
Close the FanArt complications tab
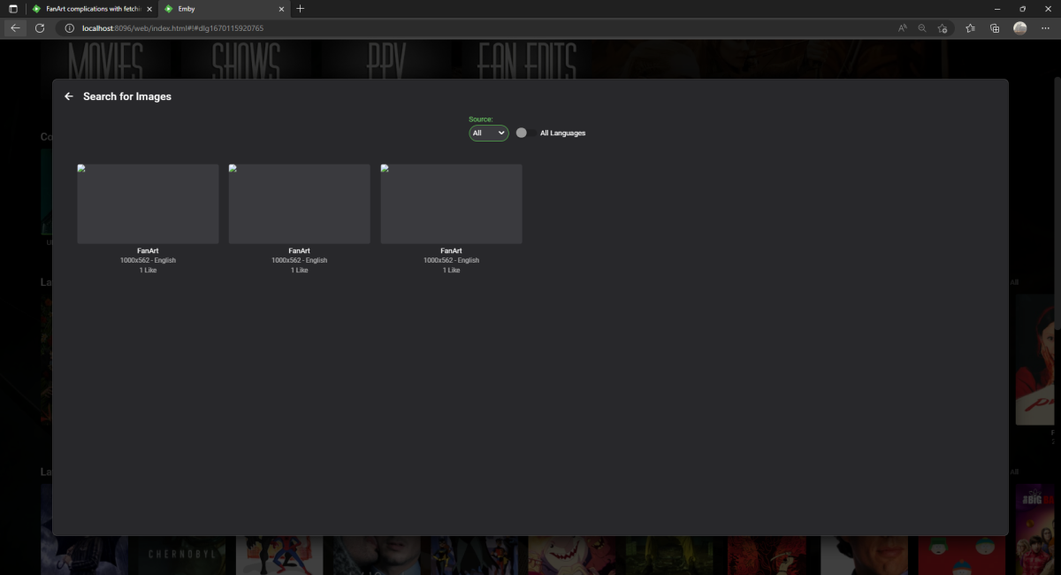149,9
